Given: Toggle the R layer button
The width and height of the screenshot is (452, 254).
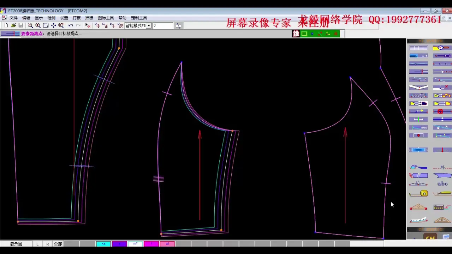Looking at the screenshot, I should coord(48,244).
